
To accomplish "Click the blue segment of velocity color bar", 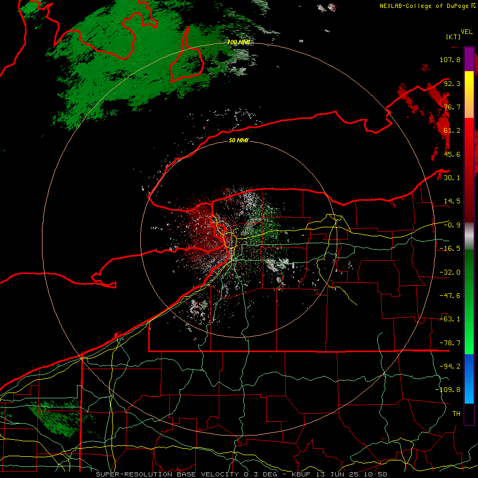I will 469,379.
